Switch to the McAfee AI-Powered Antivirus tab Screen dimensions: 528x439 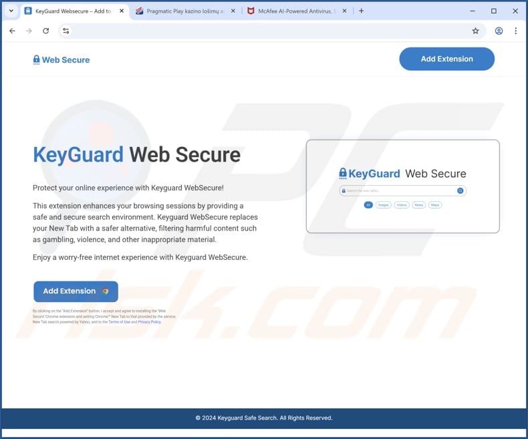pyautogui.click(x=291, y=11)
